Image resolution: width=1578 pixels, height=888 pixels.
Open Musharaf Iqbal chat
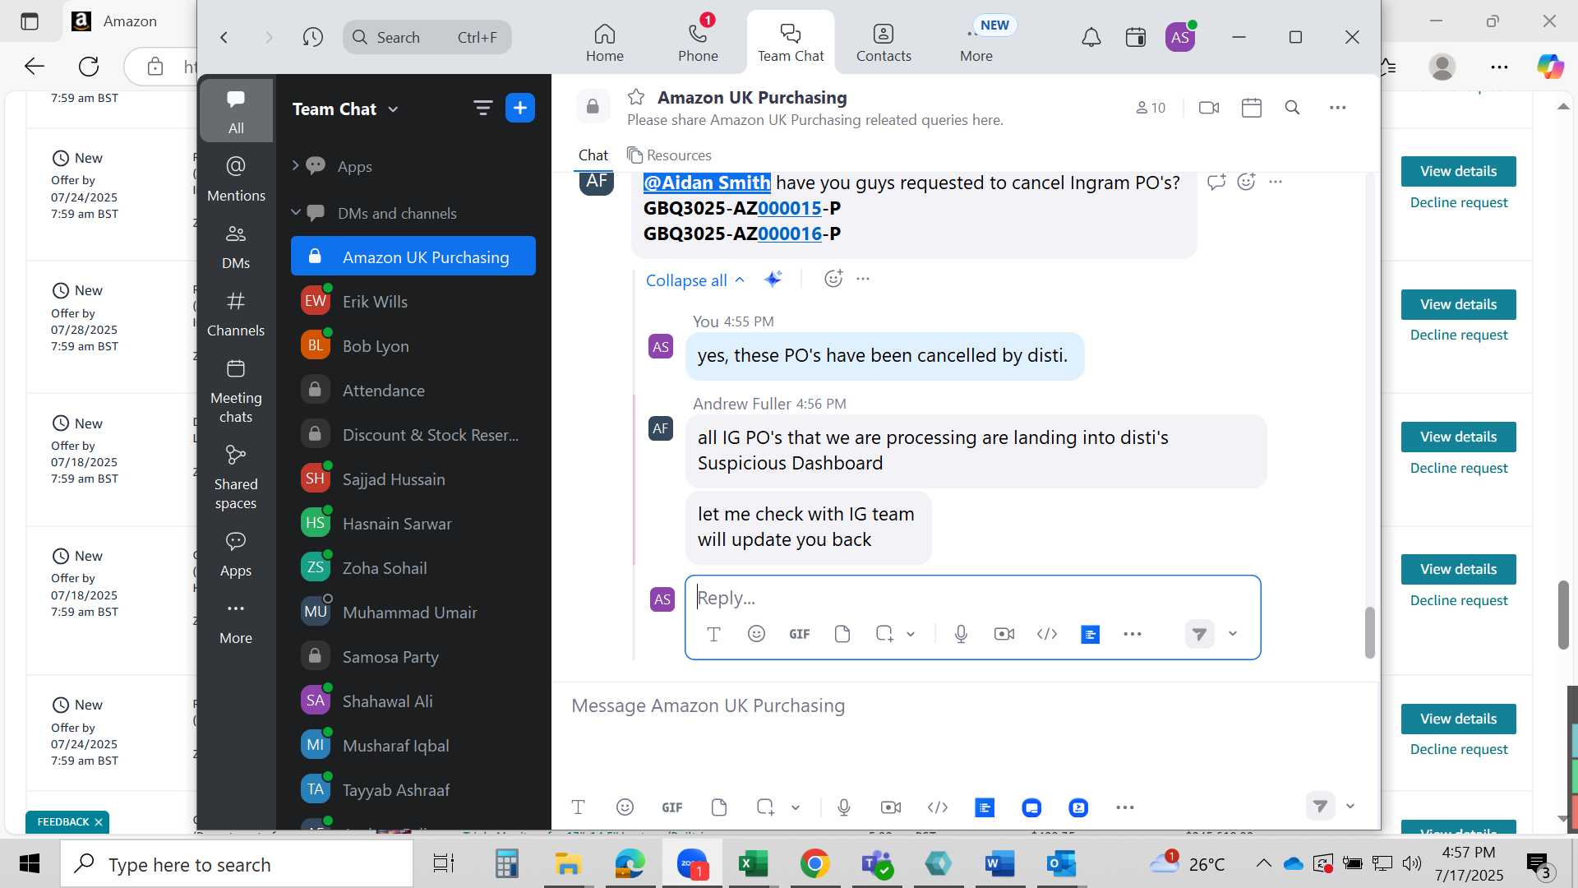pos(413,746)
